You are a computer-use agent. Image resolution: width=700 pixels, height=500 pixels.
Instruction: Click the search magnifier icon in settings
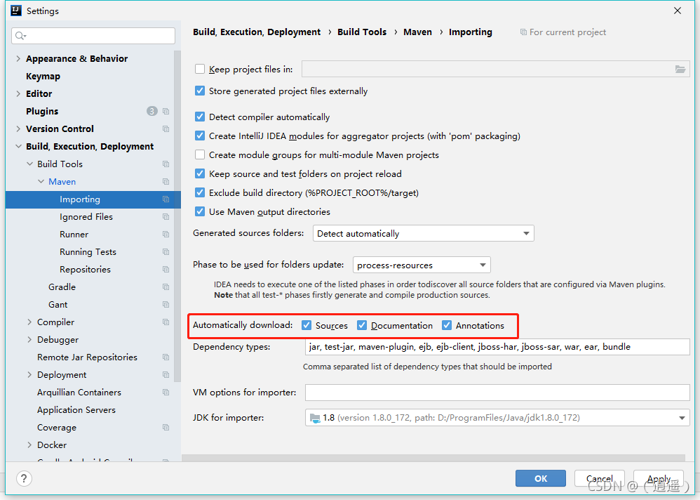click(20, 36)
